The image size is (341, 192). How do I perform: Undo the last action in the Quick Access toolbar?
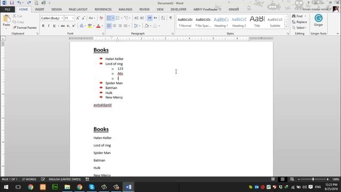tap(19, 3)
